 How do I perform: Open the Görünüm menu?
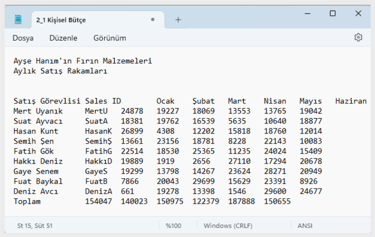tap(109, 38)
